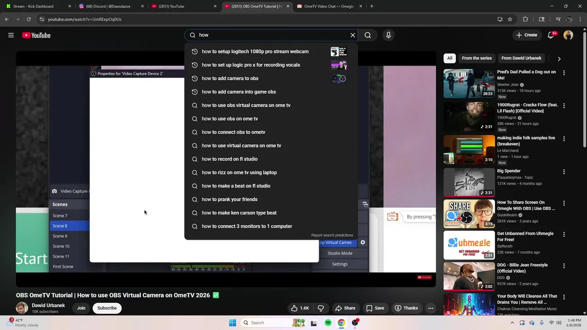This screenshot has height=330, width=587.
Task: Open options for 'Pred's Dad Pulled a Dog out on Me!' video
Action: 564,73
